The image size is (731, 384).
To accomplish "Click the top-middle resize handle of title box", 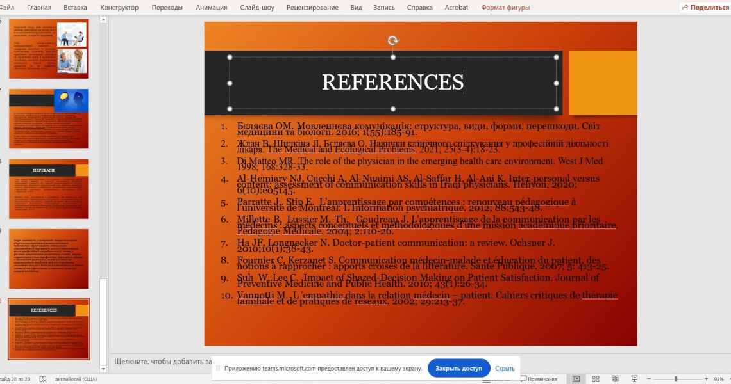I will (393, 57).
